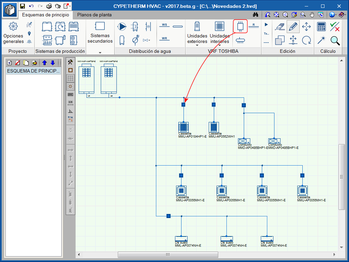Screen dimensions: 349x262
Task: Click the calculator icon in Cálculo
Action: 321,27
